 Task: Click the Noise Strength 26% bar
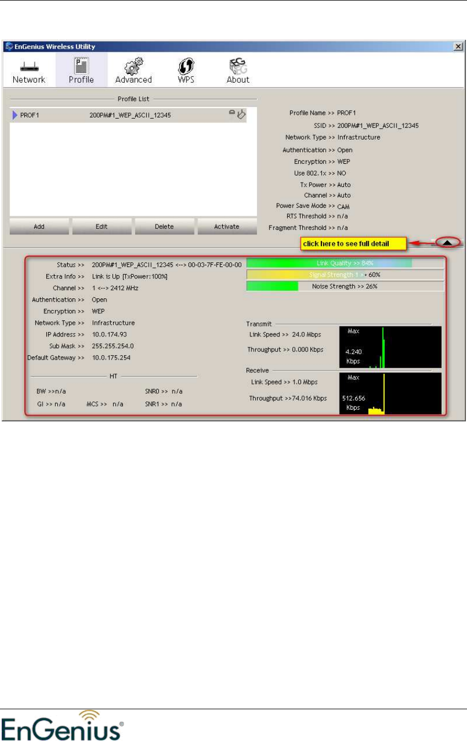pyautogui.click(x=345, y=286)
